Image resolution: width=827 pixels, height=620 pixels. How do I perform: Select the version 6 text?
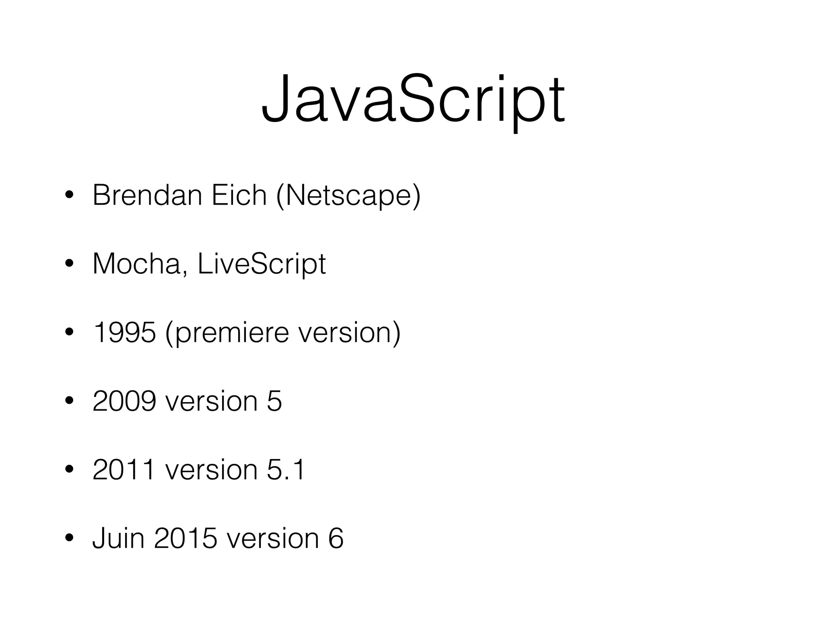[285, 538]
